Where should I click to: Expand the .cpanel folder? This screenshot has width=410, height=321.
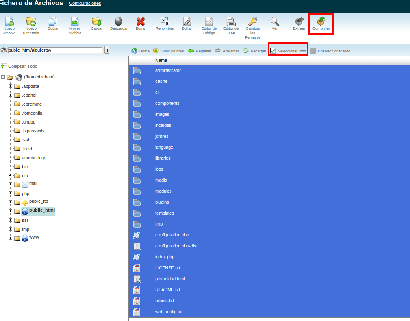tap(11, 95)
